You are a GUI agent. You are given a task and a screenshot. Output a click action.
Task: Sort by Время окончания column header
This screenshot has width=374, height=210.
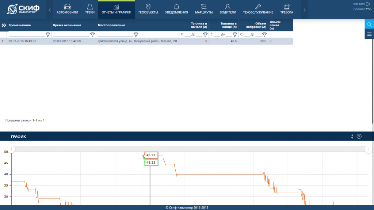point(67,25)
